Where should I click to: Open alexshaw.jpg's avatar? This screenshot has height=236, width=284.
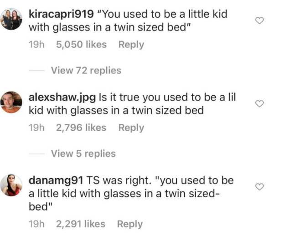coord(11,103)
